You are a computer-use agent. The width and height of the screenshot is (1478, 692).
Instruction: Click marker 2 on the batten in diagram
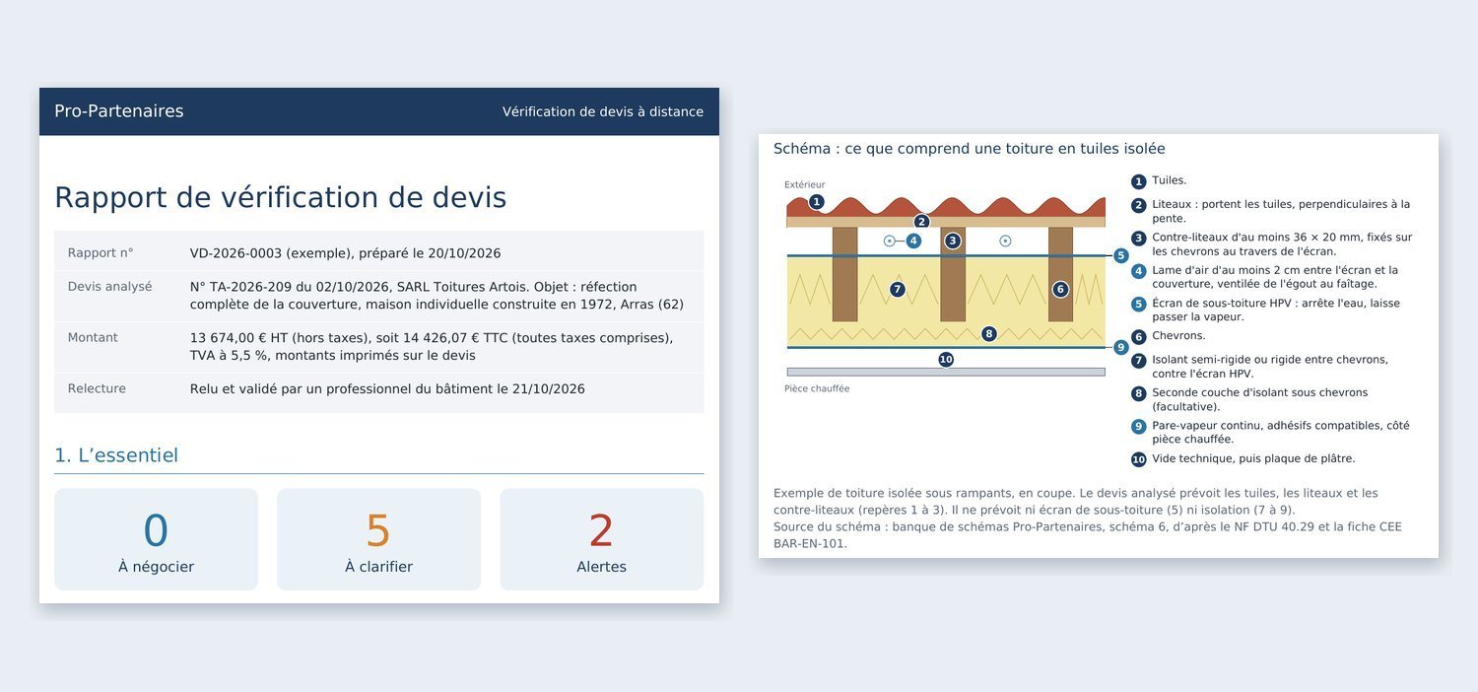pos(921,222)
